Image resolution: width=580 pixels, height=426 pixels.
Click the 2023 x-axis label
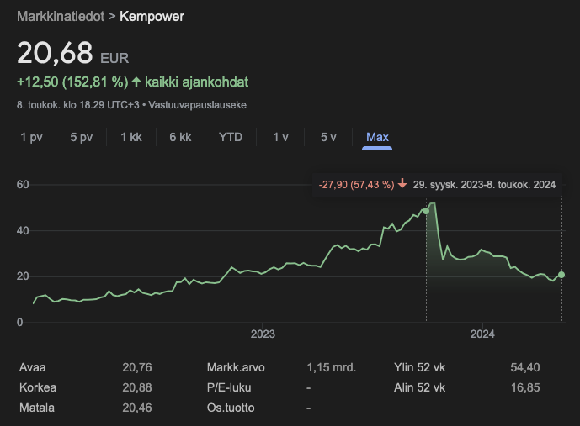point(263,334)
